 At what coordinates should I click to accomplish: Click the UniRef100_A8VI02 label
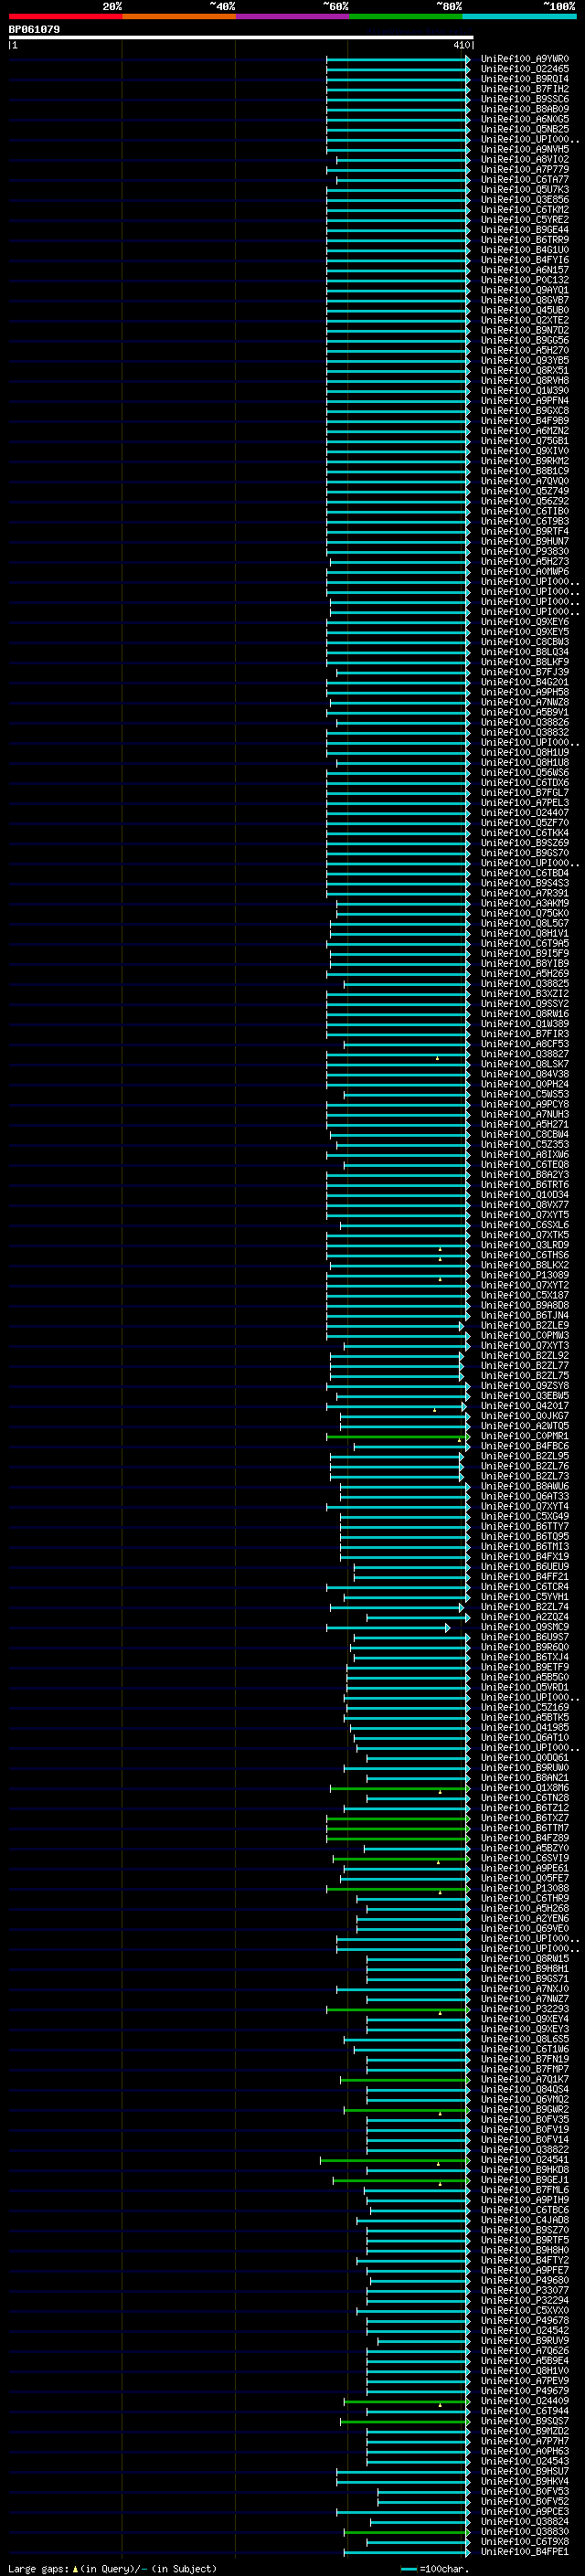coord(525,160)
